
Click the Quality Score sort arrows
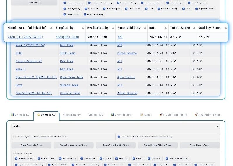point(225,28)
